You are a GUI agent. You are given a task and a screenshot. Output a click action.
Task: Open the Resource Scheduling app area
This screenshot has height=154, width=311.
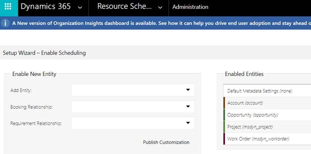click(x=124, y=6)
